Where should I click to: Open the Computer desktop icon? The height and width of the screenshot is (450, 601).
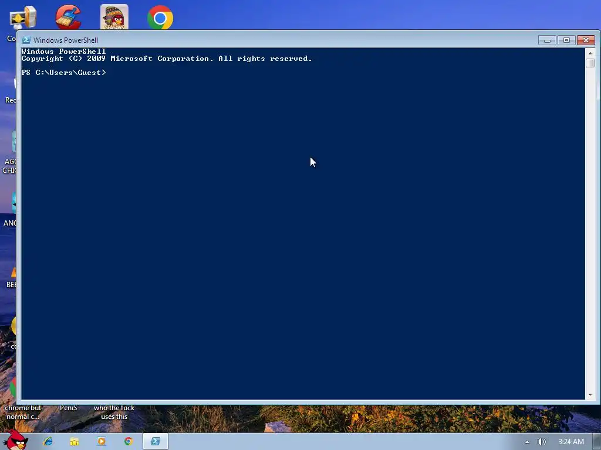tap(23, 17)
